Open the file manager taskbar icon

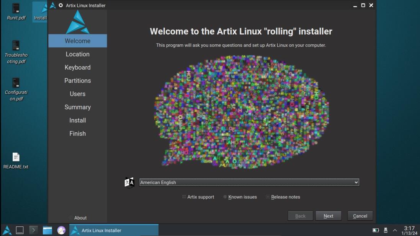click(x=47, y=230)
